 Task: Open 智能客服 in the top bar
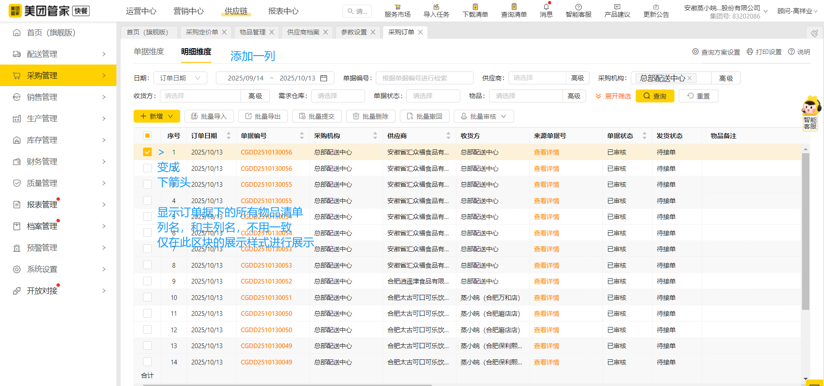[x=578, y=11]
